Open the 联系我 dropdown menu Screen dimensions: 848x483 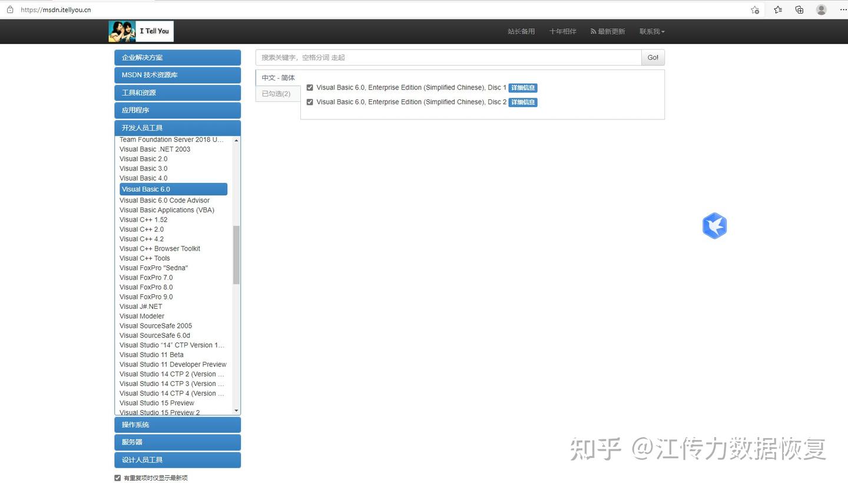[x=652, y=32]
